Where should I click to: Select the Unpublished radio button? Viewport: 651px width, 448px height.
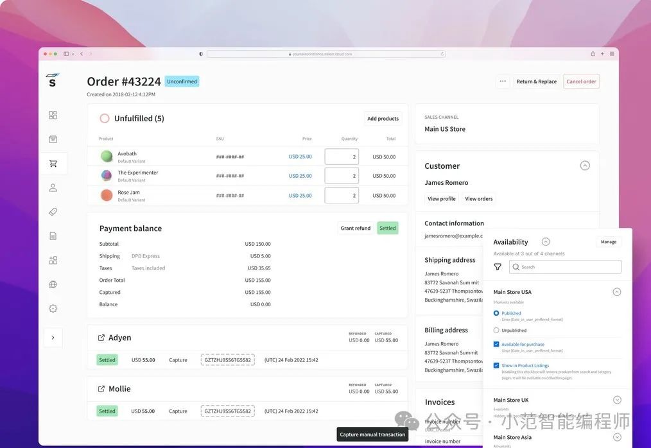496,331
